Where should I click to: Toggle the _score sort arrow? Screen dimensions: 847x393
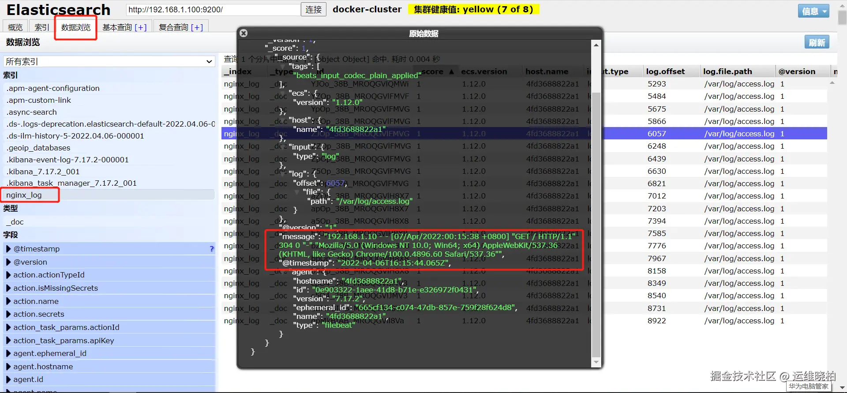[x=451, y=72]
